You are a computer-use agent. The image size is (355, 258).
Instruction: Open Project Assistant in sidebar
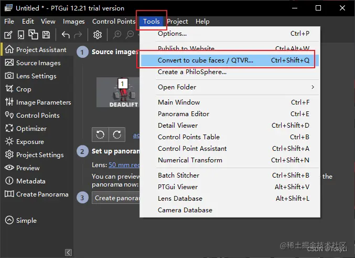tap(37, 50)
